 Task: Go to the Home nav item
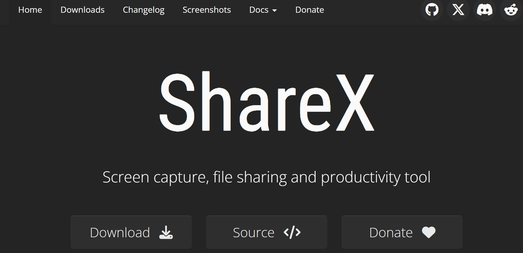(30, 10)
